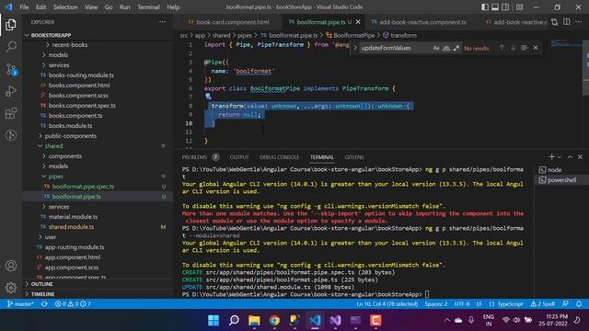This screenshot has width=589, height=331.
Task: Open the File menu
Action: (x=24, y=7)
